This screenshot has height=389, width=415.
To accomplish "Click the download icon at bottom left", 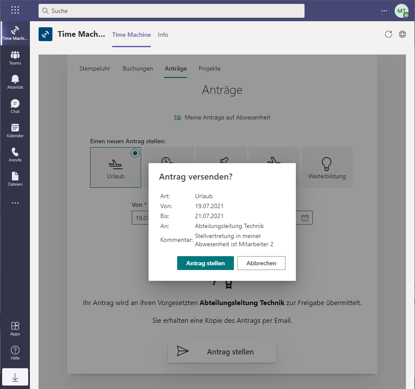I will coord(15,377).
